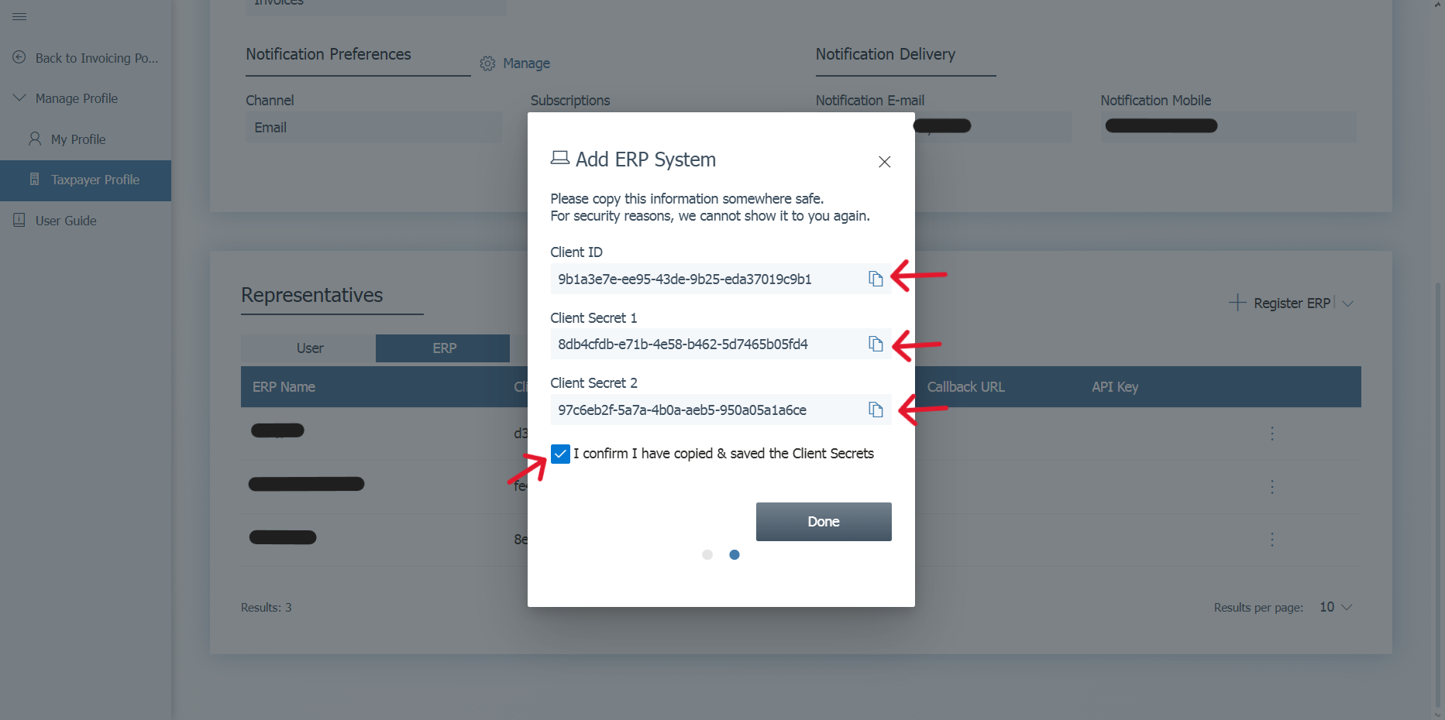Copy the Client Secret 2 value

coord(876,410)
